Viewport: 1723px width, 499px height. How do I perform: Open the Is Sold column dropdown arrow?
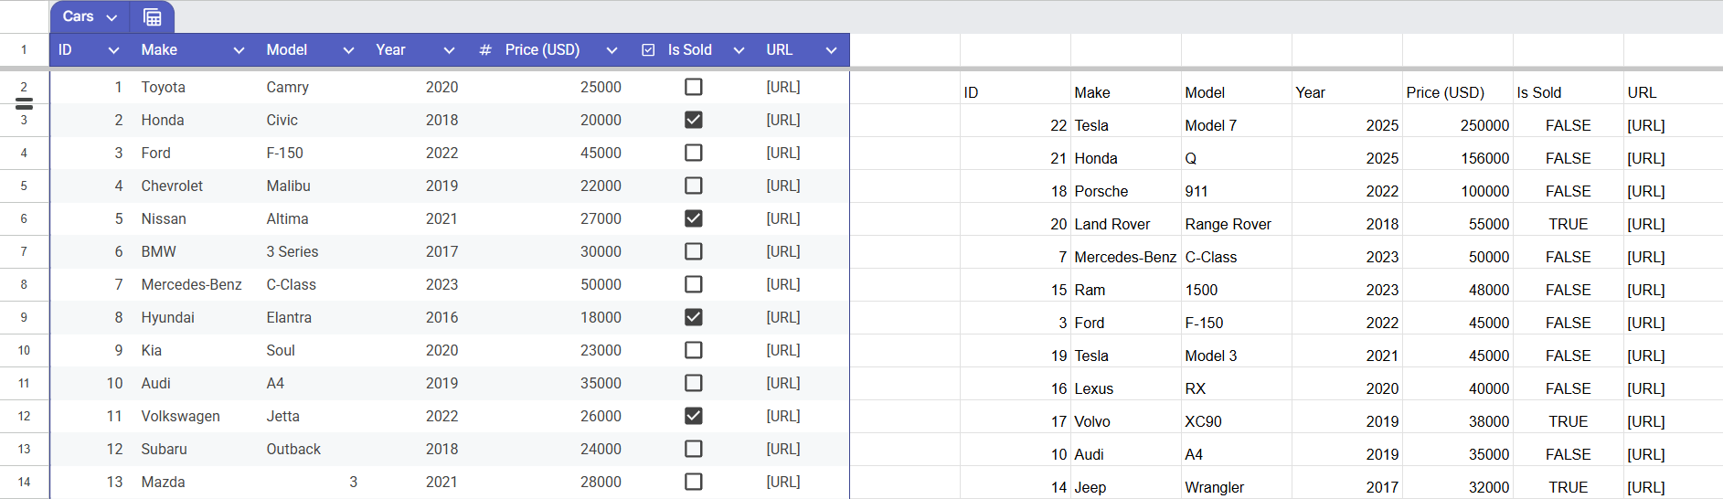tap(739, 50)
